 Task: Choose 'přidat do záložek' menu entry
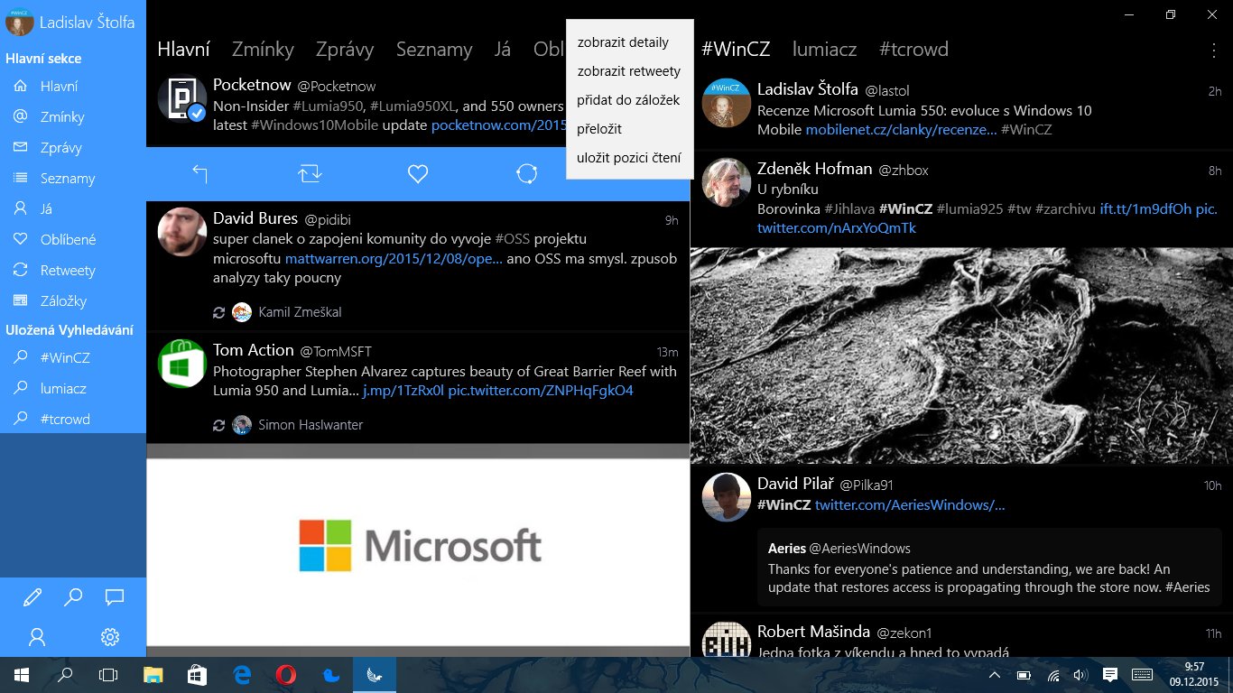coord(628,100)
